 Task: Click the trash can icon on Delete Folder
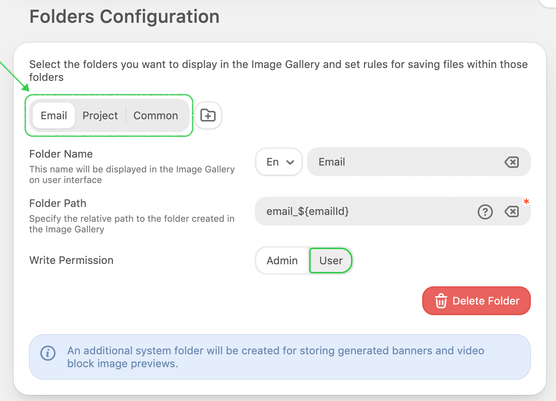click(441, 301)
